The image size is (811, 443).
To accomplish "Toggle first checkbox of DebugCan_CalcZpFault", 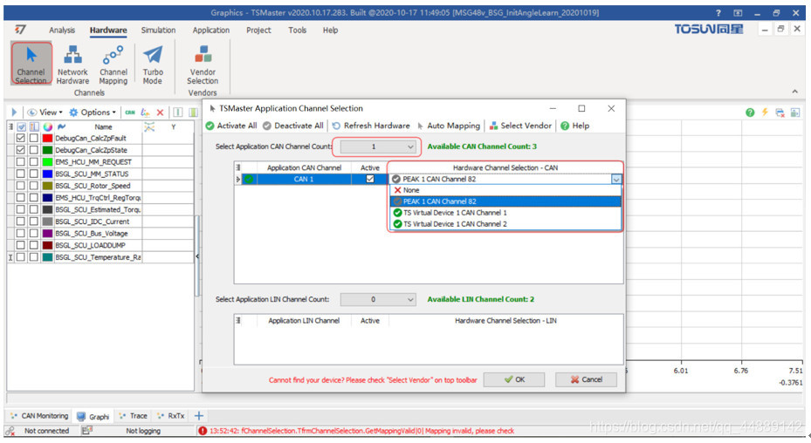I will pyautogui.click(x=21, y=138).
